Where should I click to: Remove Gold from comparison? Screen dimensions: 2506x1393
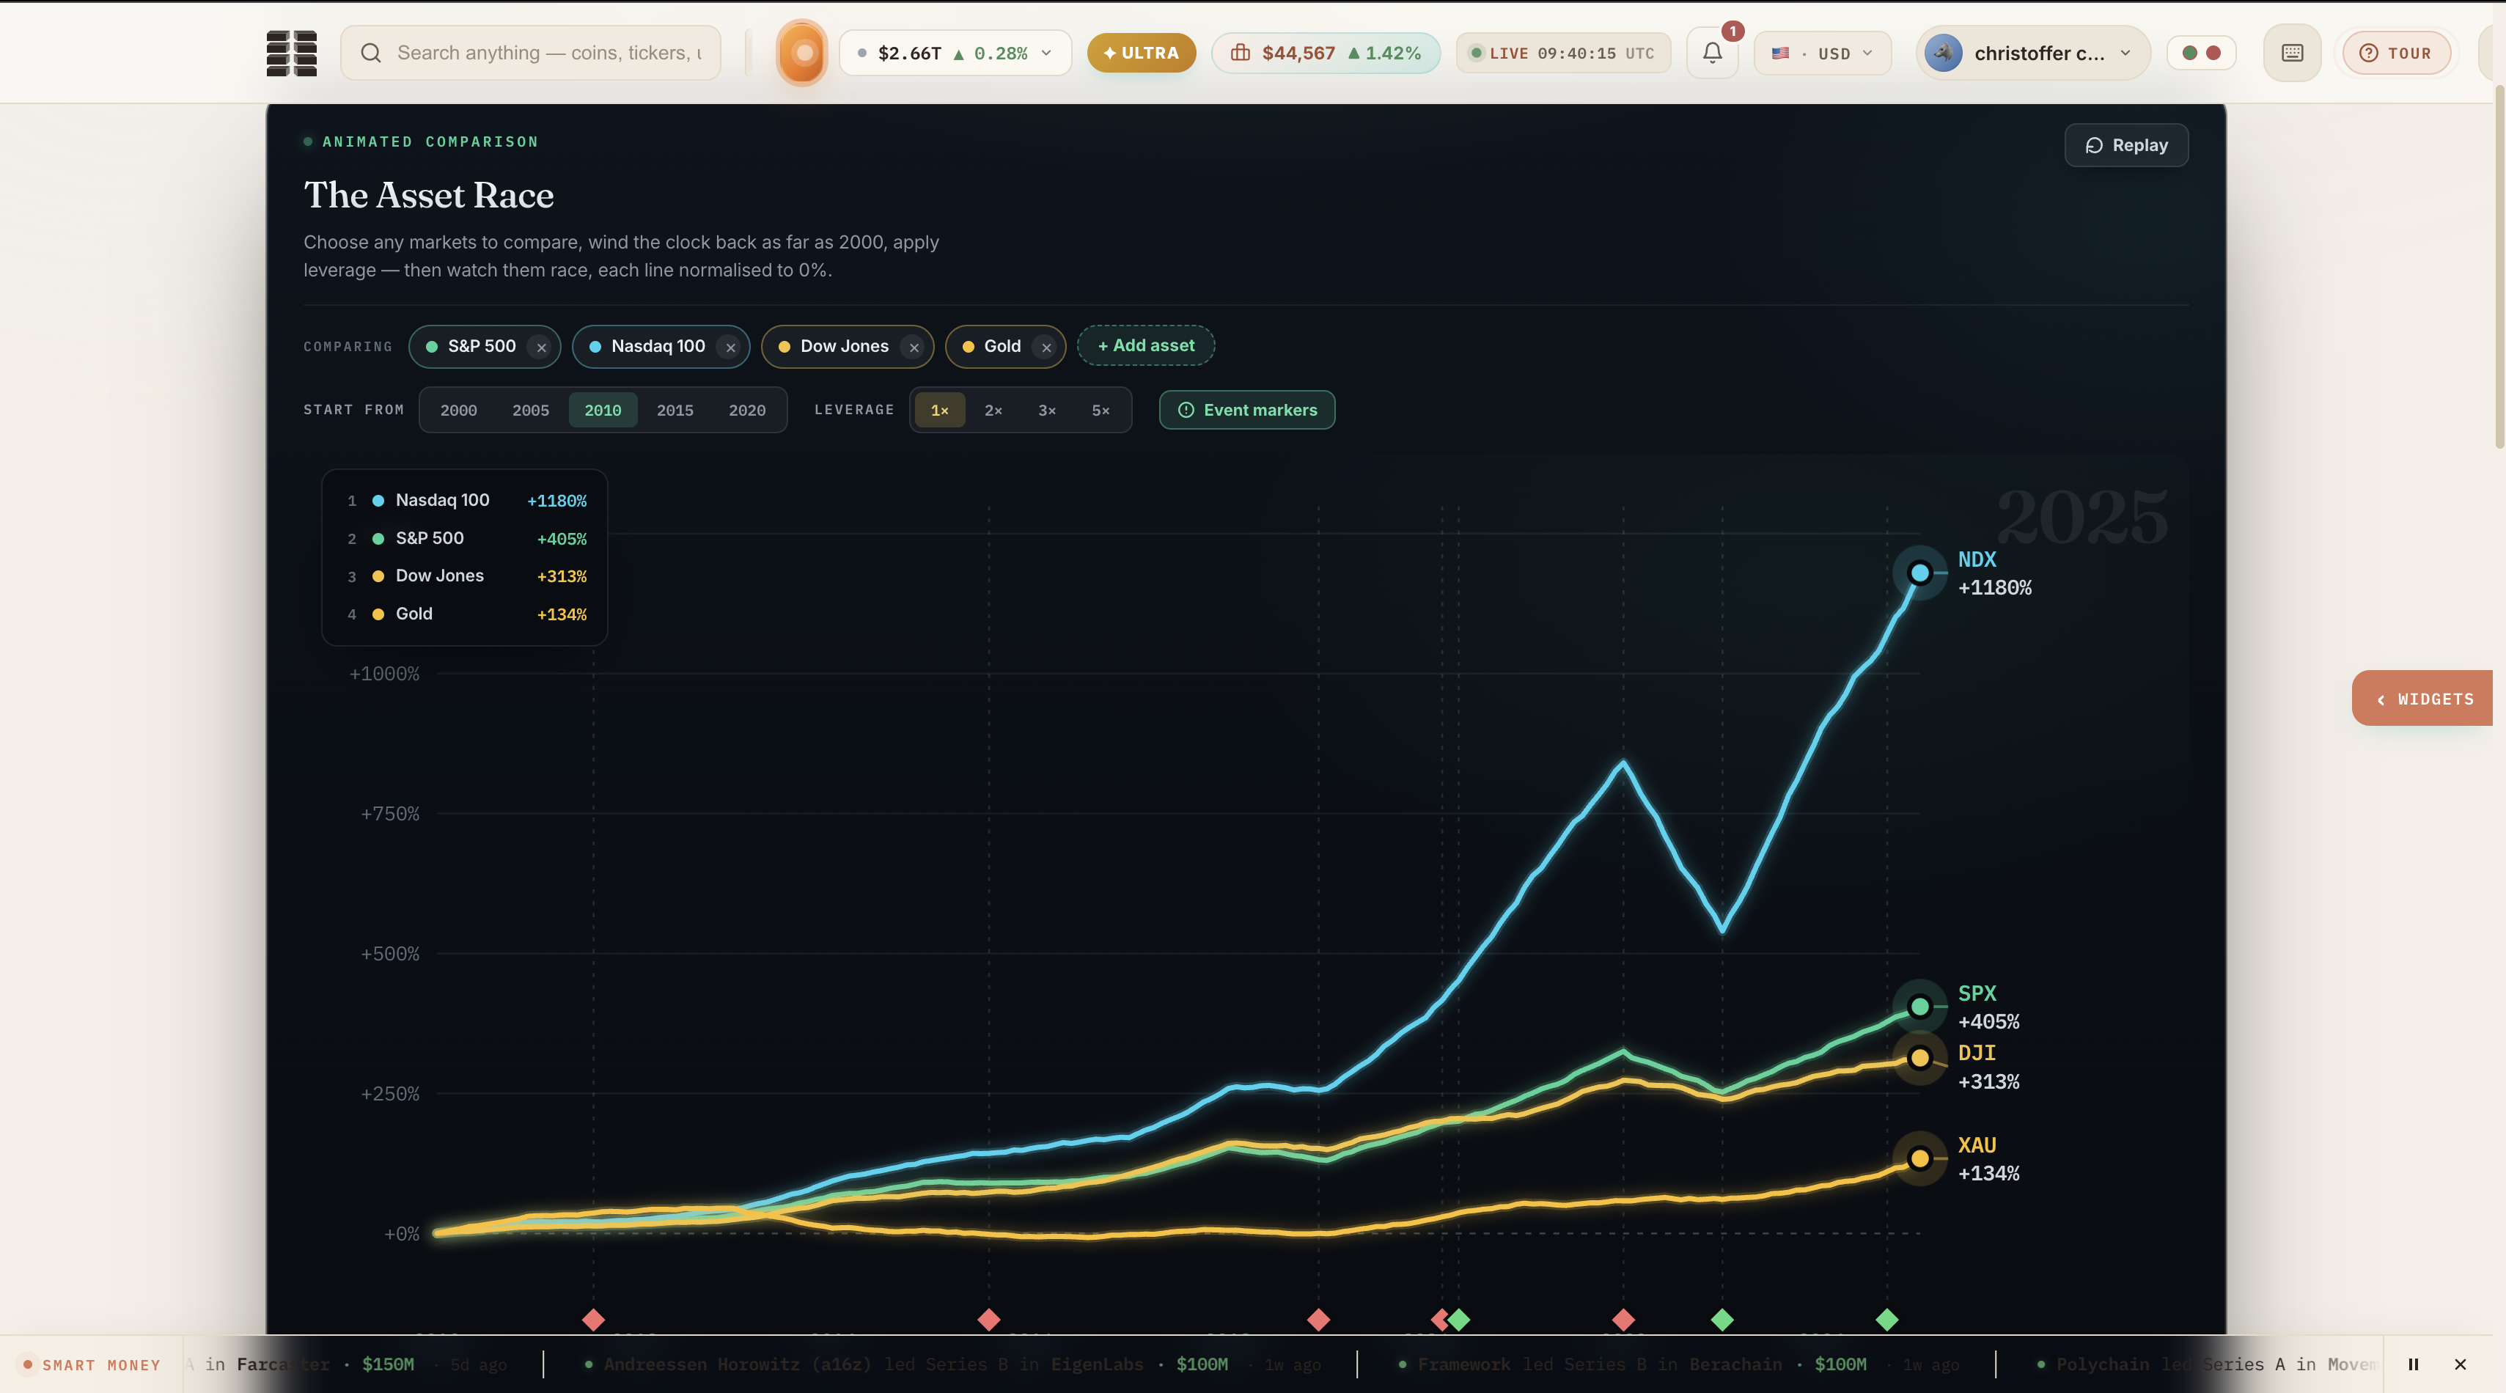pyautogui.click(x=1046, y=348)
